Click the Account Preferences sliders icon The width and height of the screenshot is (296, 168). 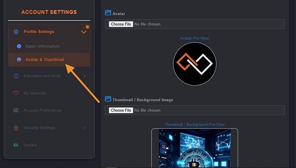(x=16, y=110)
